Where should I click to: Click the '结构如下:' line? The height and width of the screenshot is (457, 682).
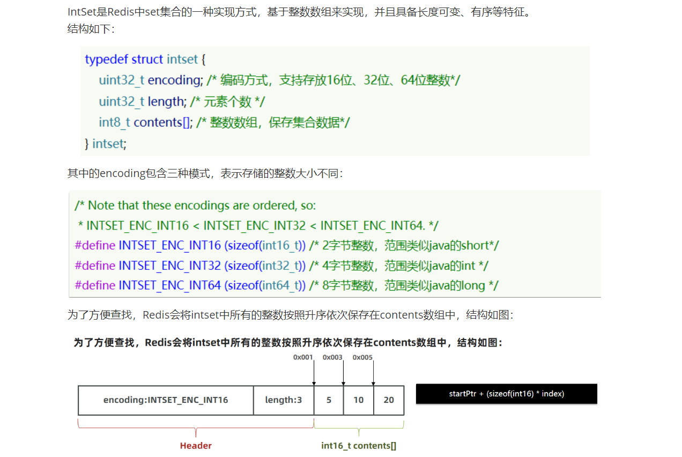[91, 29]
